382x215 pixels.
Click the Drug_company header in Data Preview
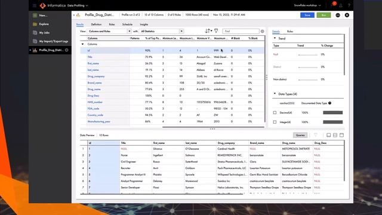coord(226,143)
